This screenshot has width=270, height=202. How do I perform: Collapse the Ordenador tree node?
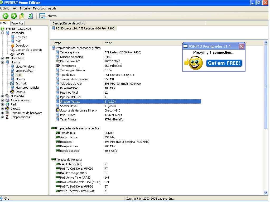pos(2,33)
